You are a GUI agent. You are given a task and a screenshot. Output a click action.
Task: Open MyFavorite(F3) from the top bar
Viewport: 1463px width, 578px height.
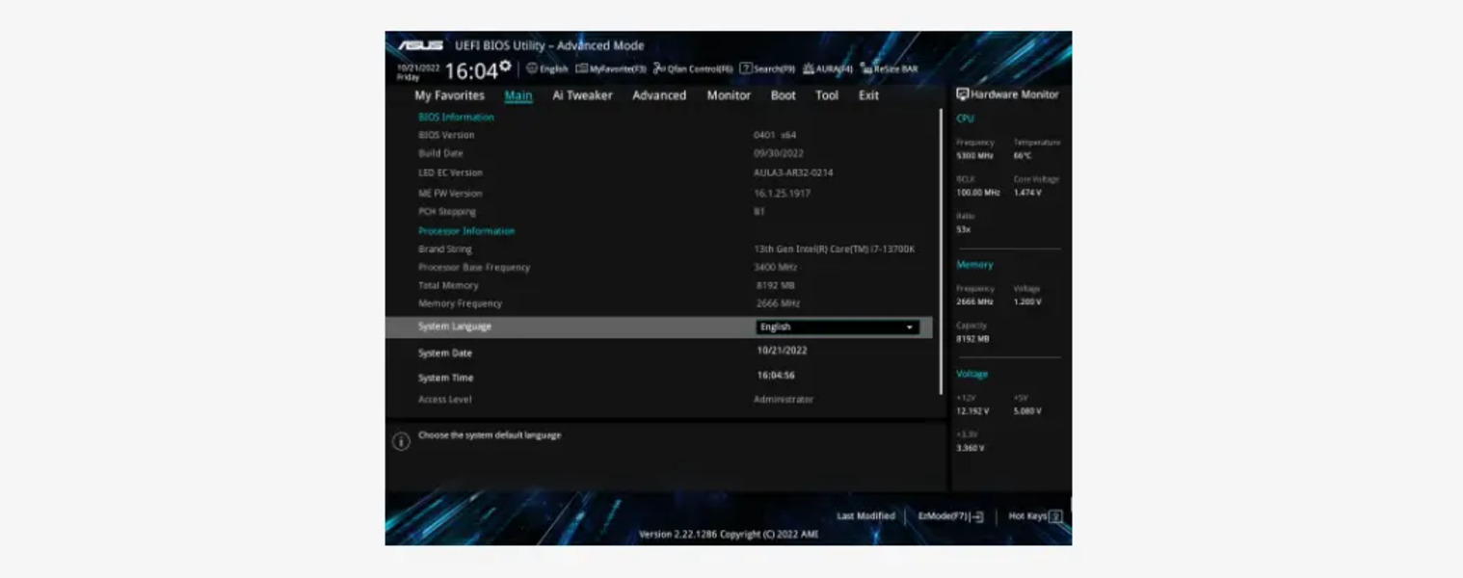click(x=611, y=69)
